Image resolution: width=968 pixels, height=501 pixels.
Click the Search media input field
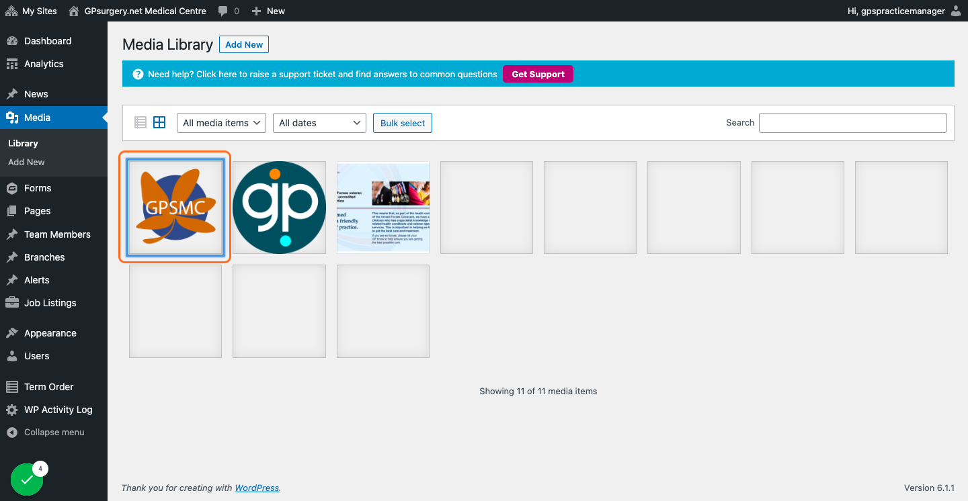853,123
